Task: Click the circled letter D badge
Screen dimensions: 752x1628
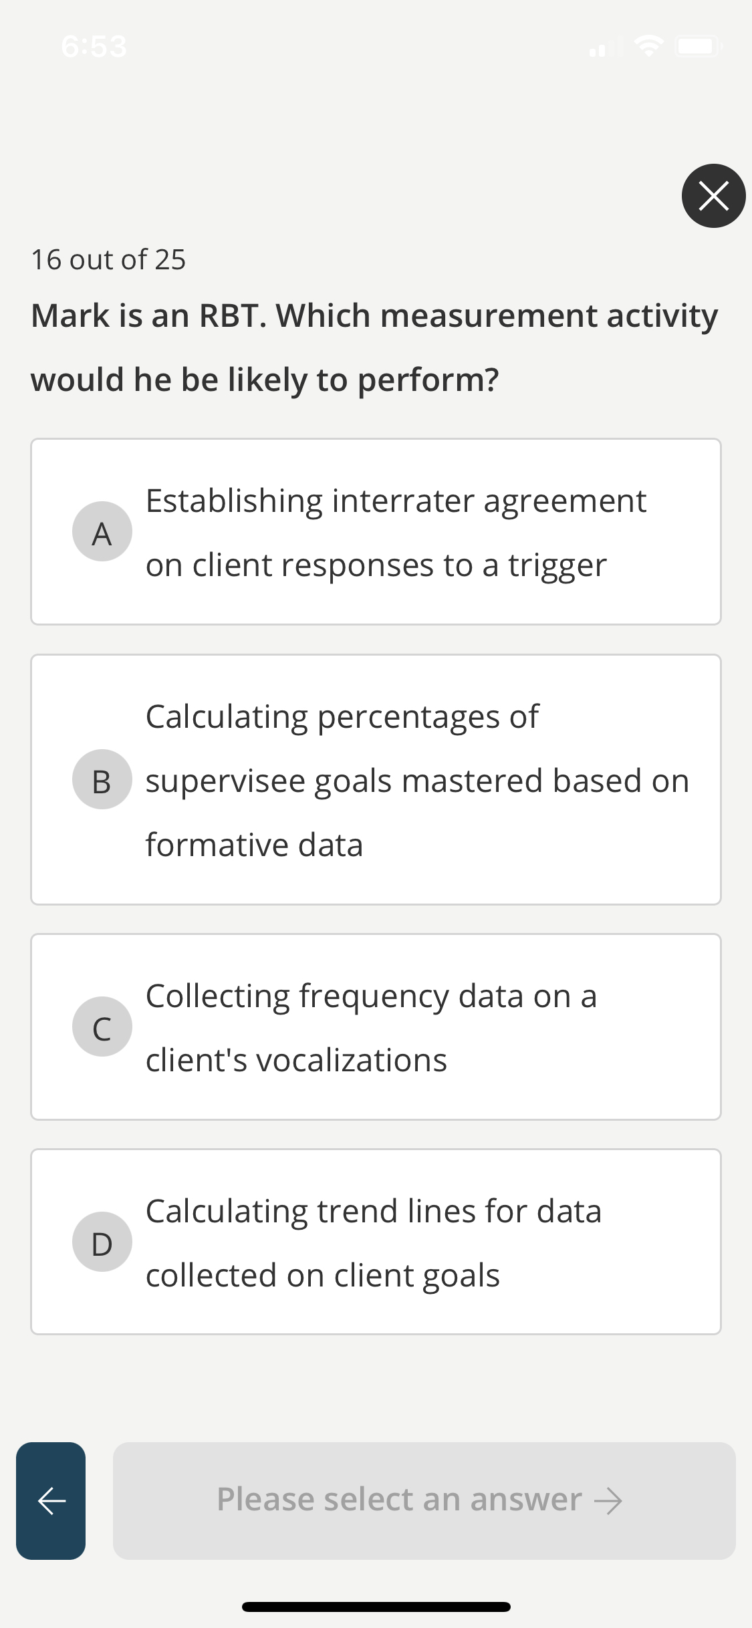Action: (102, 1242)
